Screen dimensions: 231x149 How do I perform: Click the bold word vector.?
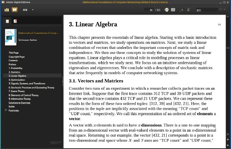pyautogui.click(x=75, y=119)
